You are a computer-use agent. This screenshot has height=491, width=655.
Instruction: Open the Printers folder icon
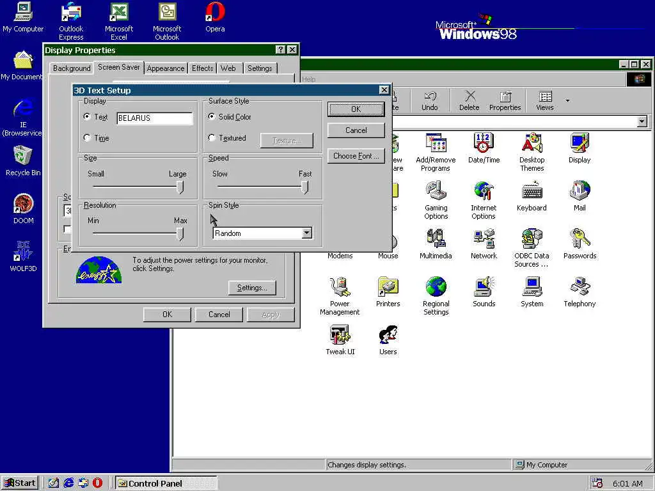388,292
